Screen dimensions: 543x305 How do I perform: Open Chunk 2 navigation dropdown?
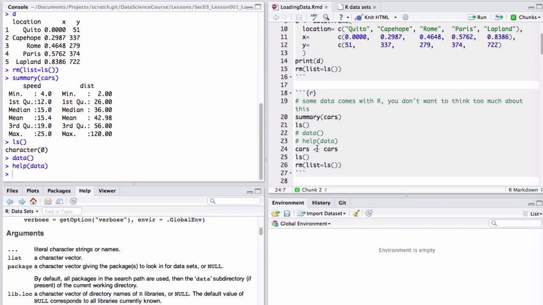pos(311,190)
